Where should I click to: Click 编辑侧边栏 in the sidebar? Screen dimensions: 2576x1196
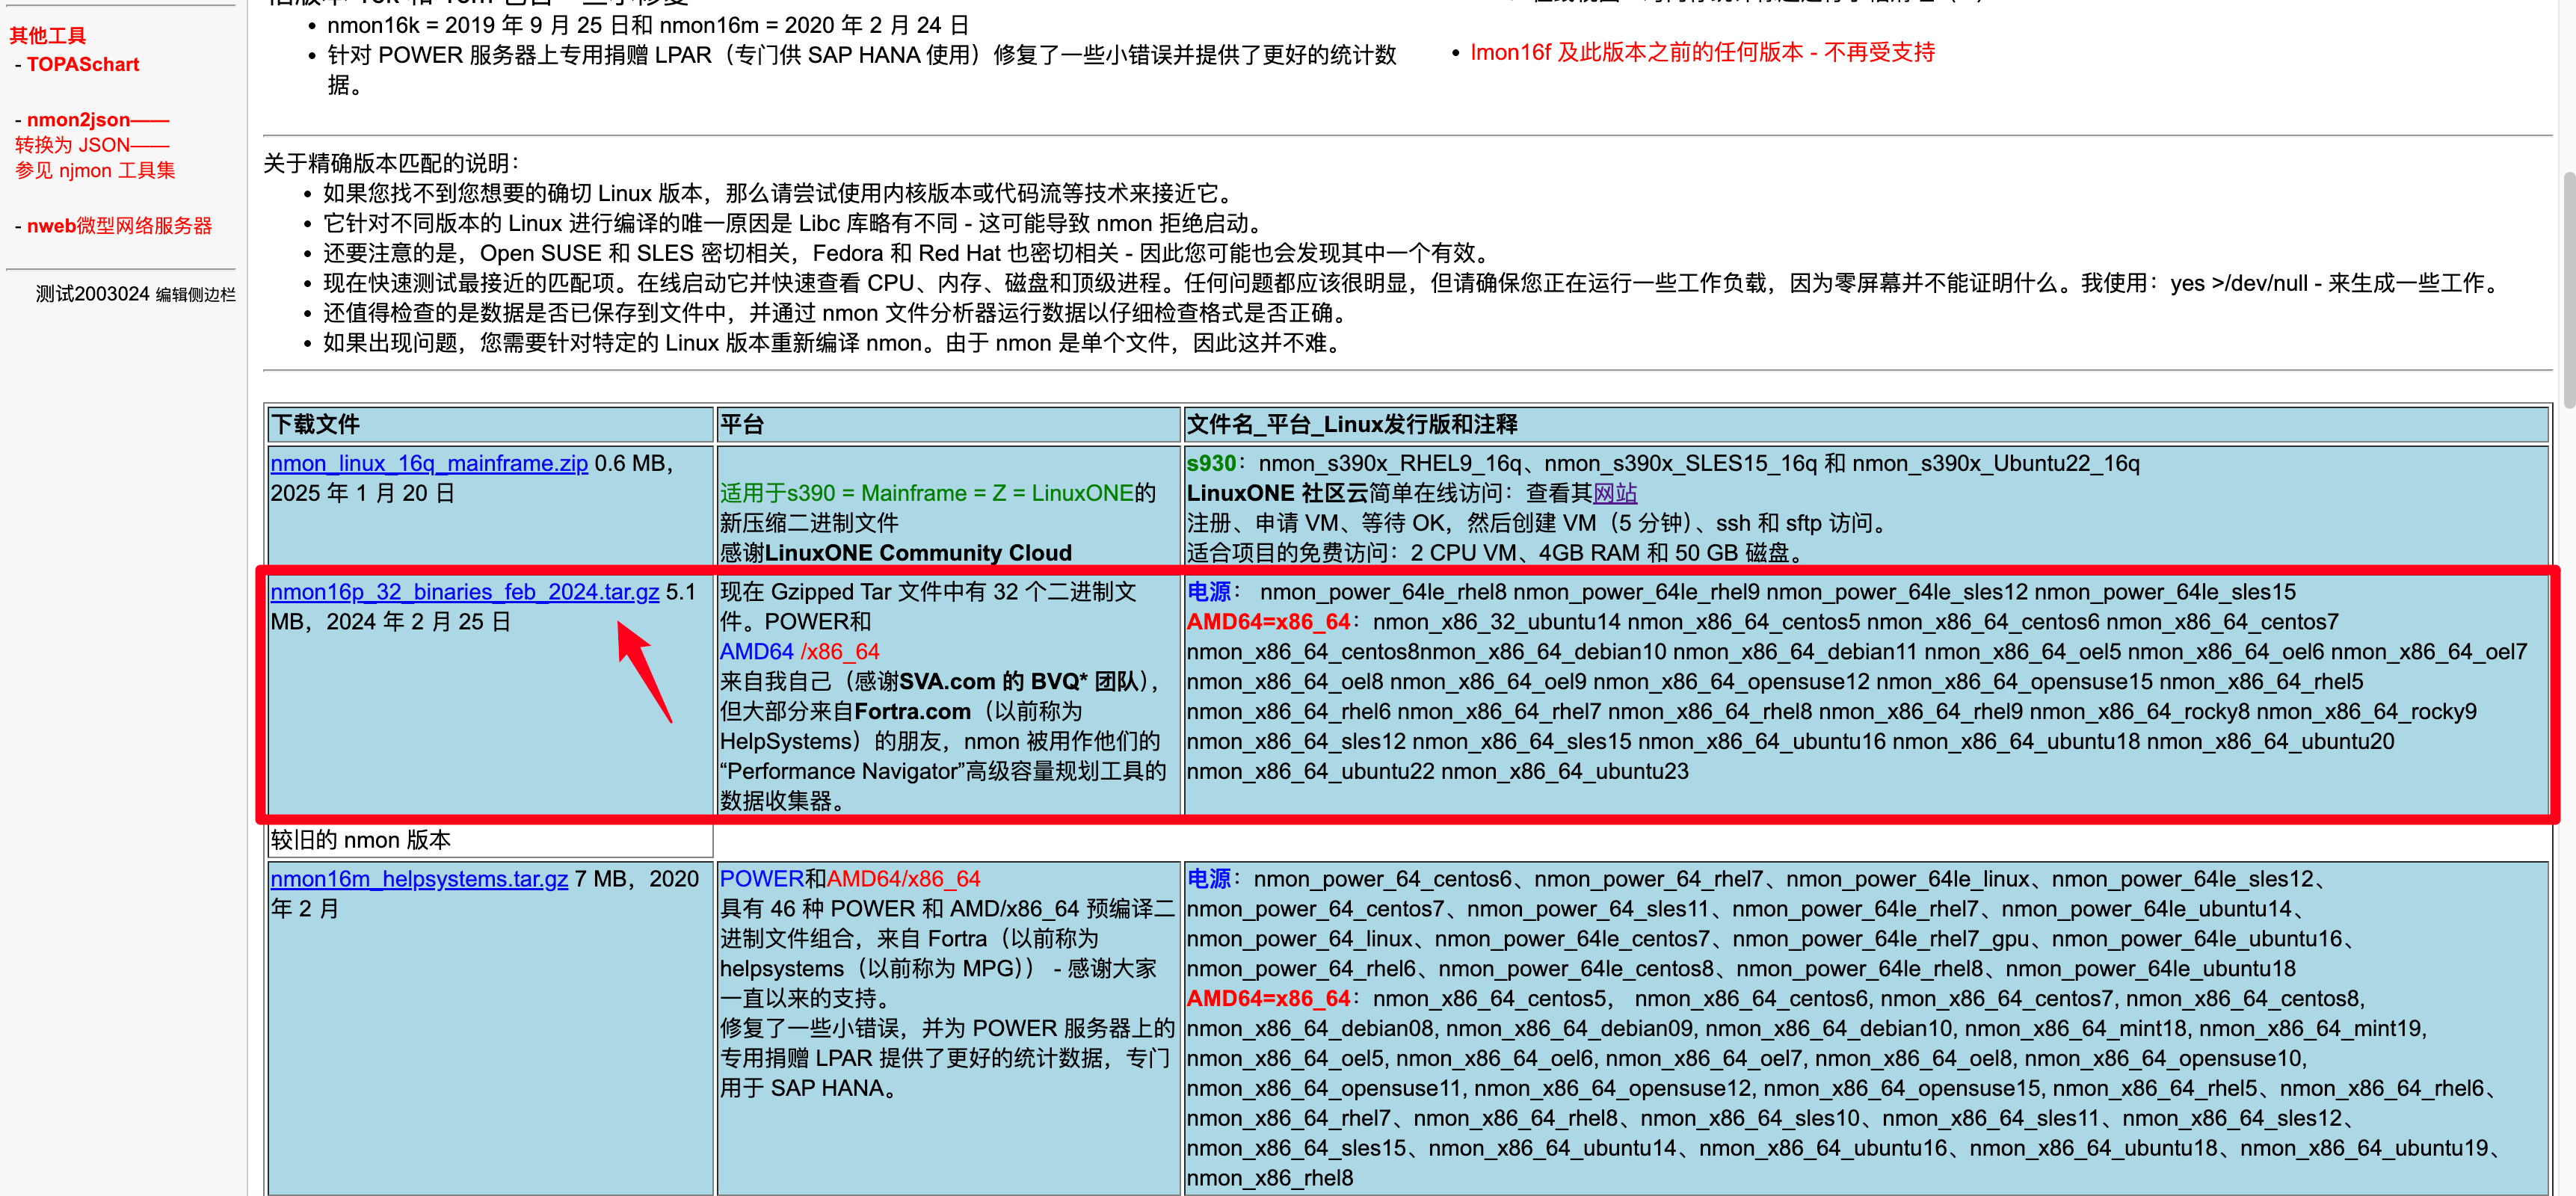(195, 295)
